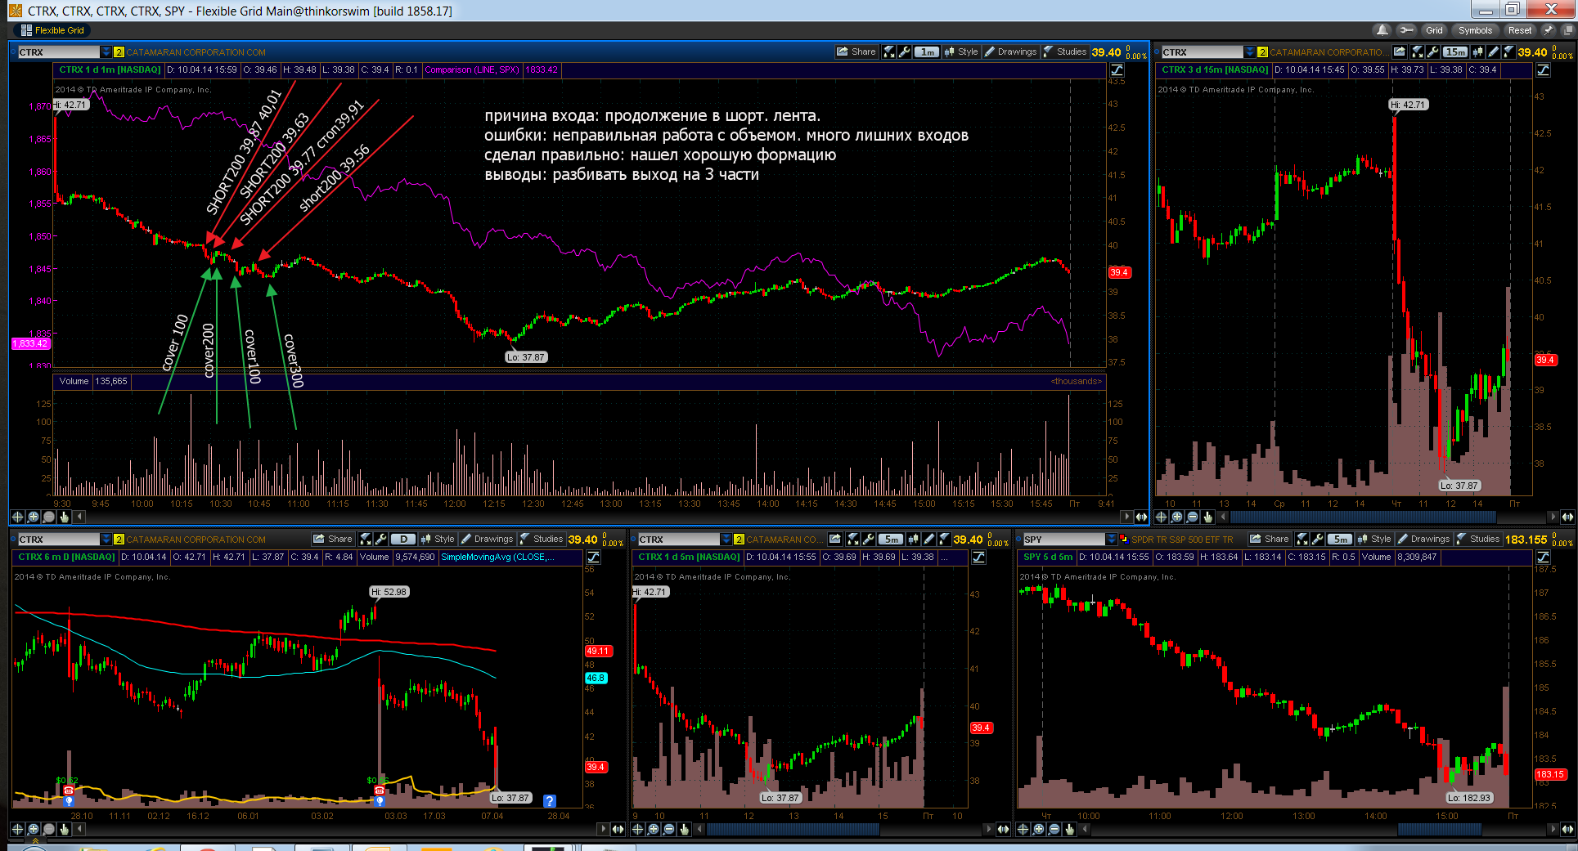The height and width of the screenshot is (851, 1578).
Task: Open the Style menu in the 1m chart
Action: pyautogui.click(x=961, y=52)
